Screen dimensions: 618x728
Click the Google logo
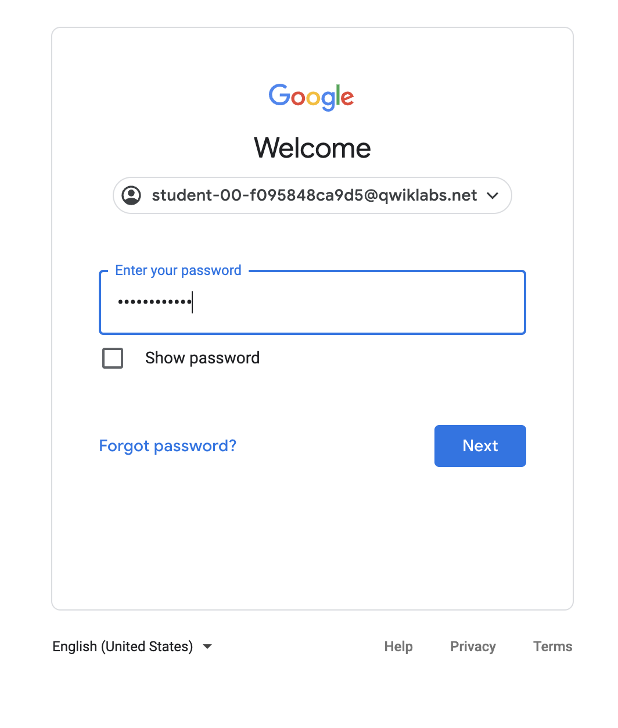click(x=311, y=97)
